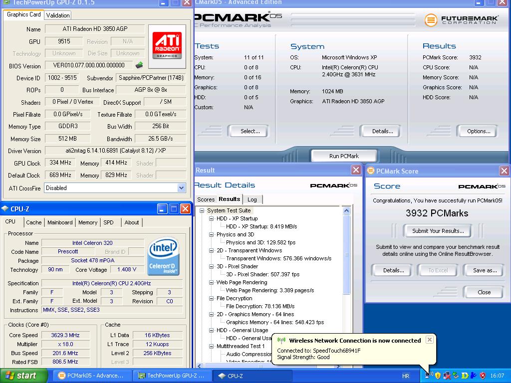Image resolution: width=511 pixels, height=383 pixels.
Task: Collapse the HDD - XP Startup node
Action: pyautogui.click(x=211, y=218)
